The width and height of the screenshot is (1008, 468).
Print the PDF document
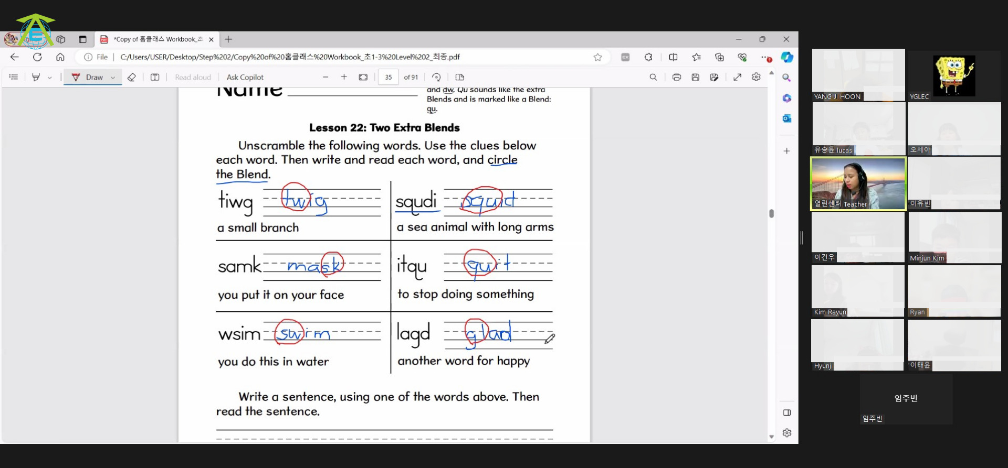(677, 77)
